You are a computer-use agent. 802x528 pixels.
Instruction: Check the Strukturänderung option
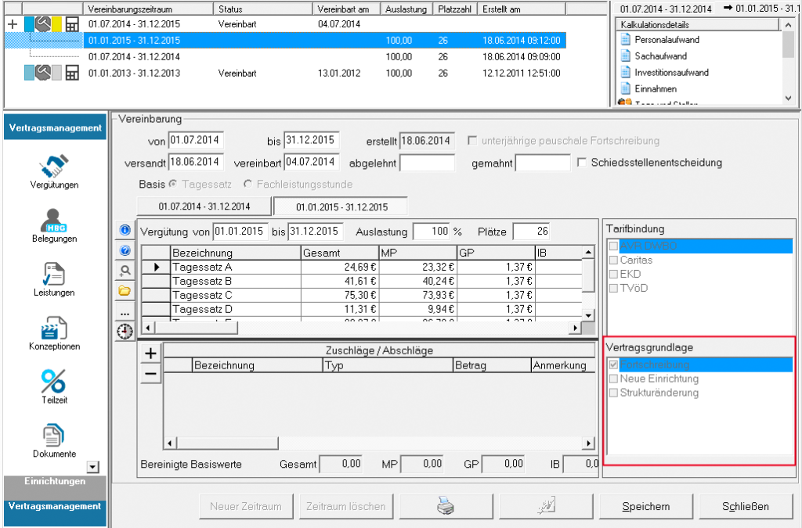(x=613, y=393)
